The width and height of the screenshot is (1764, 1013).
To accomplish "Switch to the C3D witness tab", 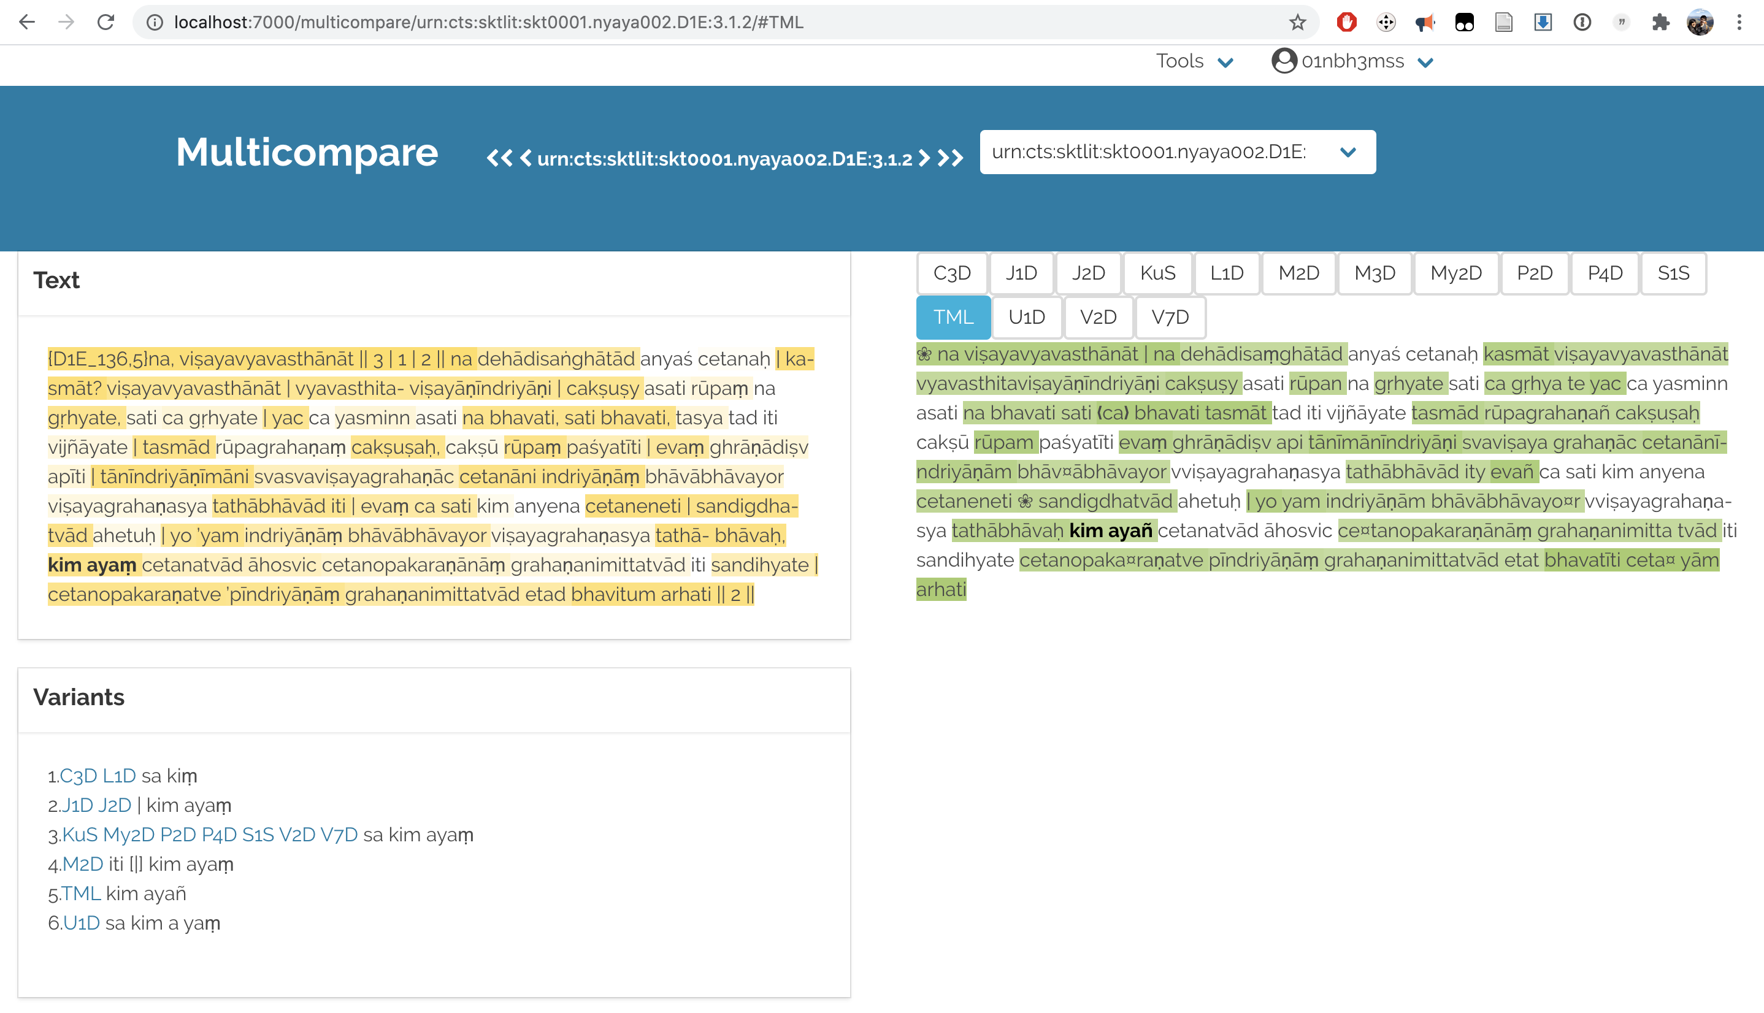I will point(951,273).
